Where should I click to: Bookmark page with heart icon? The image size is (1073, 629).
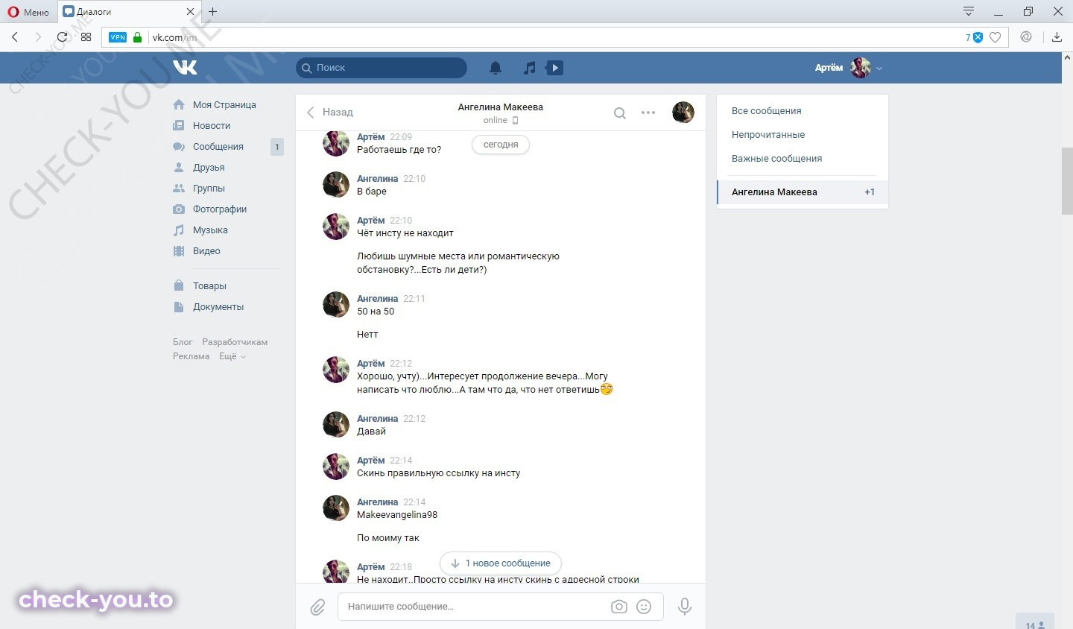tap(995, 37)
